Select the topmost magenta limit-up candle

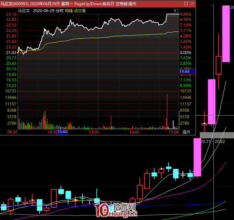point(226,34)
